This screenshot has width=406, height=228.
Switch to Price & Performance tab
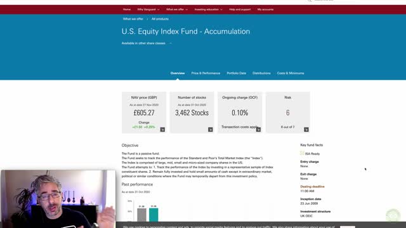(x=206, y=73)
